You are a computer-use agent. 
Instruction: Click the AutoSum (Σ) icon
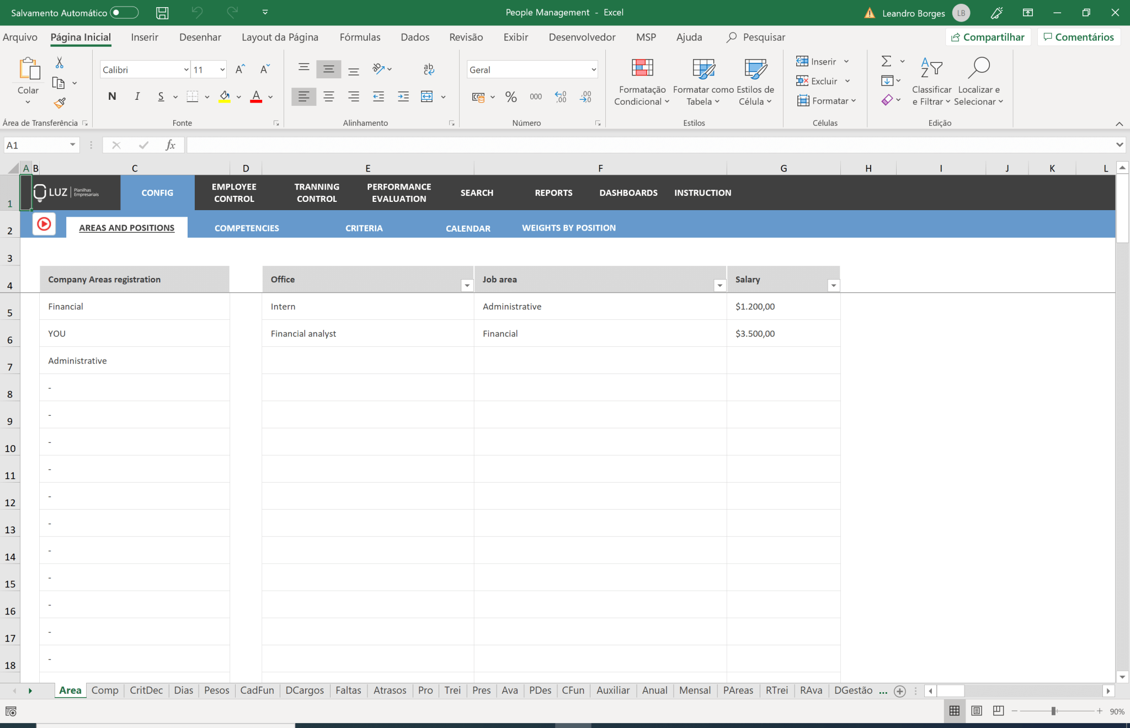886,61
